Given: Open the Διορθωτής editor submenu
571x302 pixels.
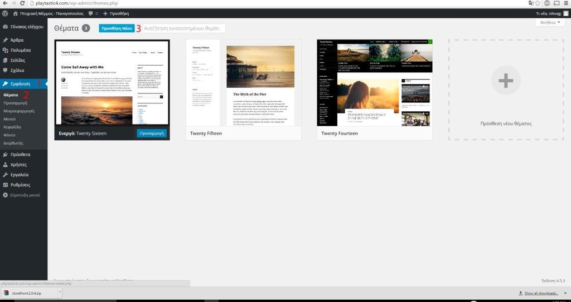Looking at the screenshot, I should pyautogui.click(x=13, y=143).
